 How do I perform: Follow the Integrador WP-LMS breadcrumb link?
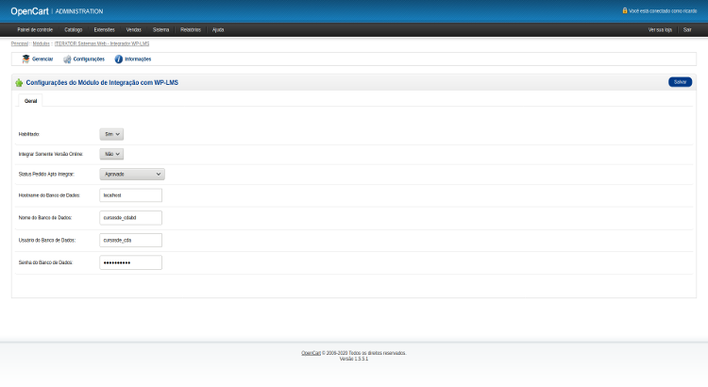[x=102, y=43]
